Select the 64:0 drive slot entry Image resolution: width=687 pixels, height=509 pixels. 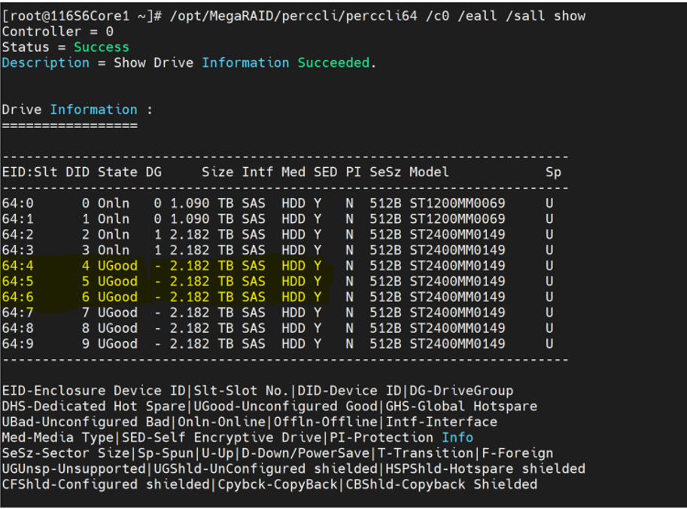pyautogui.click(x=18, y=204)
